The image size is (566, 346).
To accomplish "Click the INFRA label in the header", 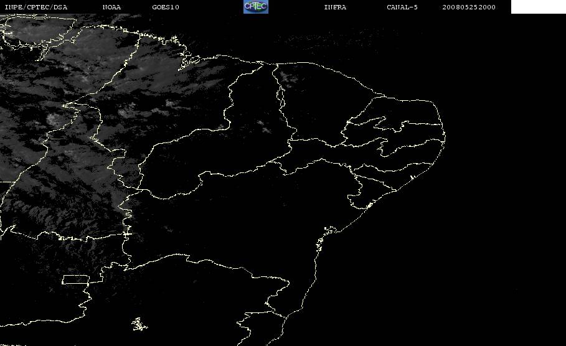I will point(335,7).
